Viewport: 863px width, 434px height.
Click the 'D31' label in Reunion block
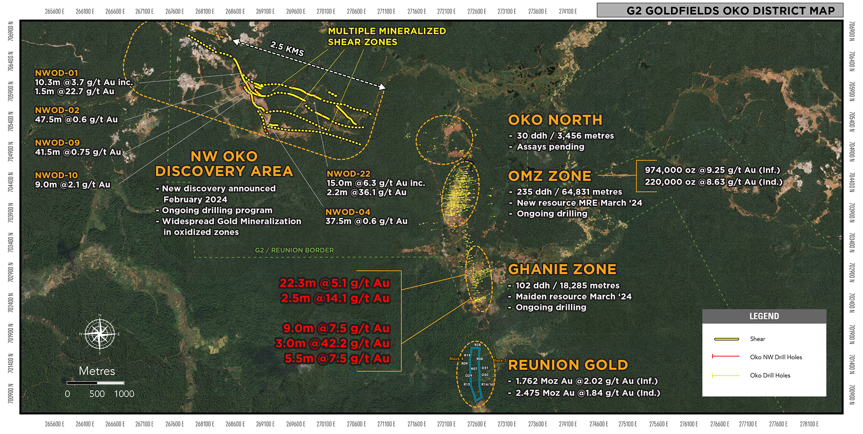[x=485, y=368]
